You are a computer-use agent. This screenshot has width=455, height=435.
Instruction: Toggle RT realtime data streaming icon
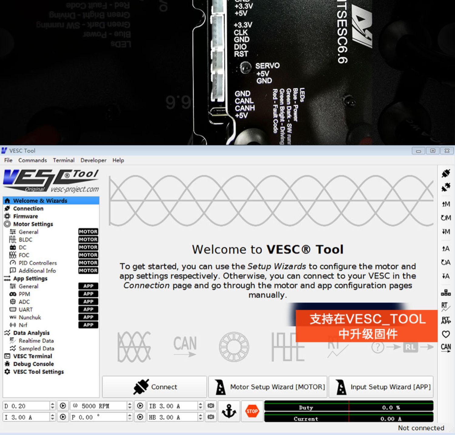pyautogui.click(x=446, y=307)
